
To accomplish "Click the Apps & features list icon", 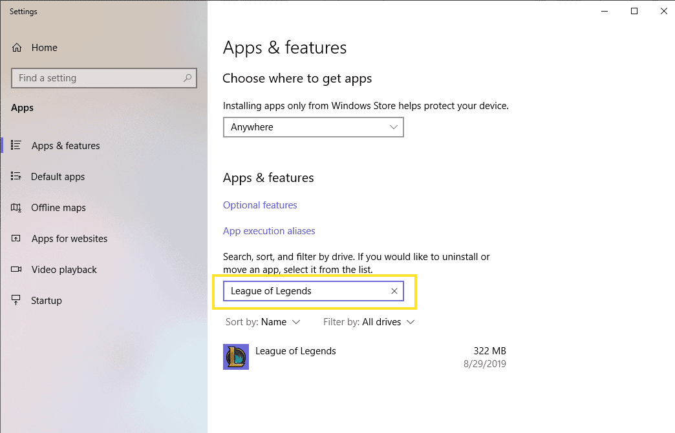I will click(16, 145).
